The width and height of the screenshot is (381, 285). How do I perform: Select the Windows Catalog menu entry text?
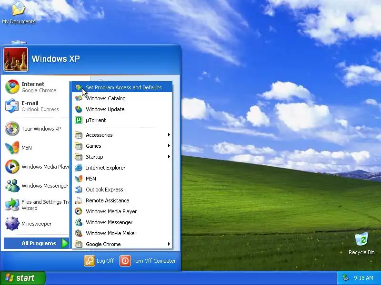pyautogui.click(x=106, y=98)
